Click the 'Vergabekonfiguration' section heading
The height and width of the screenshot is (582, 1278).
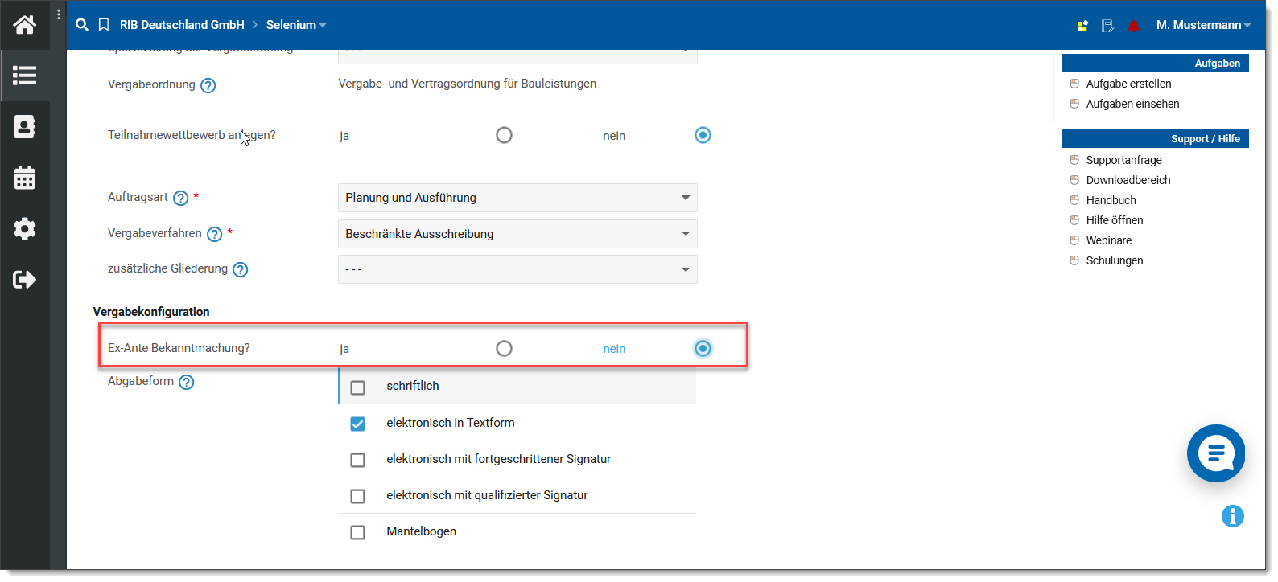[x=151, y=312]
